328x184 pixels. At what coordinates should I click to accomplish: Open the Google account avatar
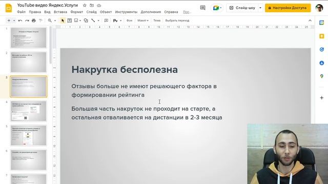(319, 8)
